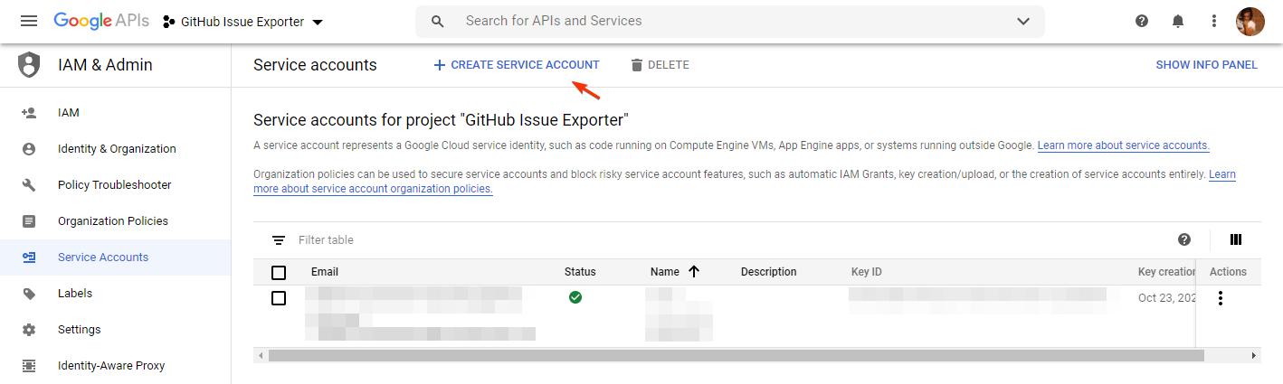Sort by the Status column header
The image size is (1283, 384).
(x=580, y=272)
